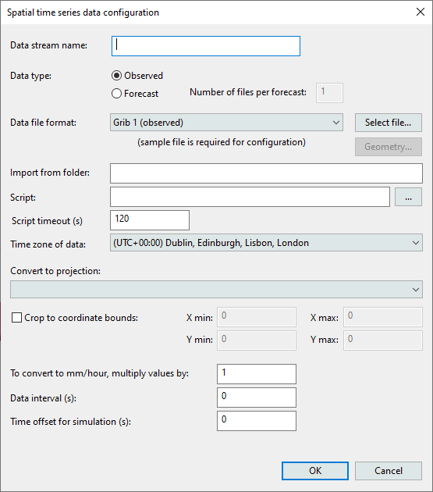The image size is (433, 492).
Task: Click the Import from folder field
Action: [266, 173]
